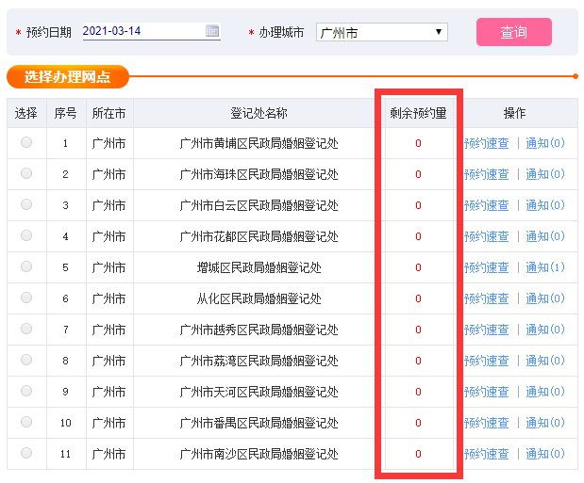This screenshot has width=584, height=483.
Task: Select radio for 广州市海珠区民政局婚姻登记处
Action: [x=26, y=173]
